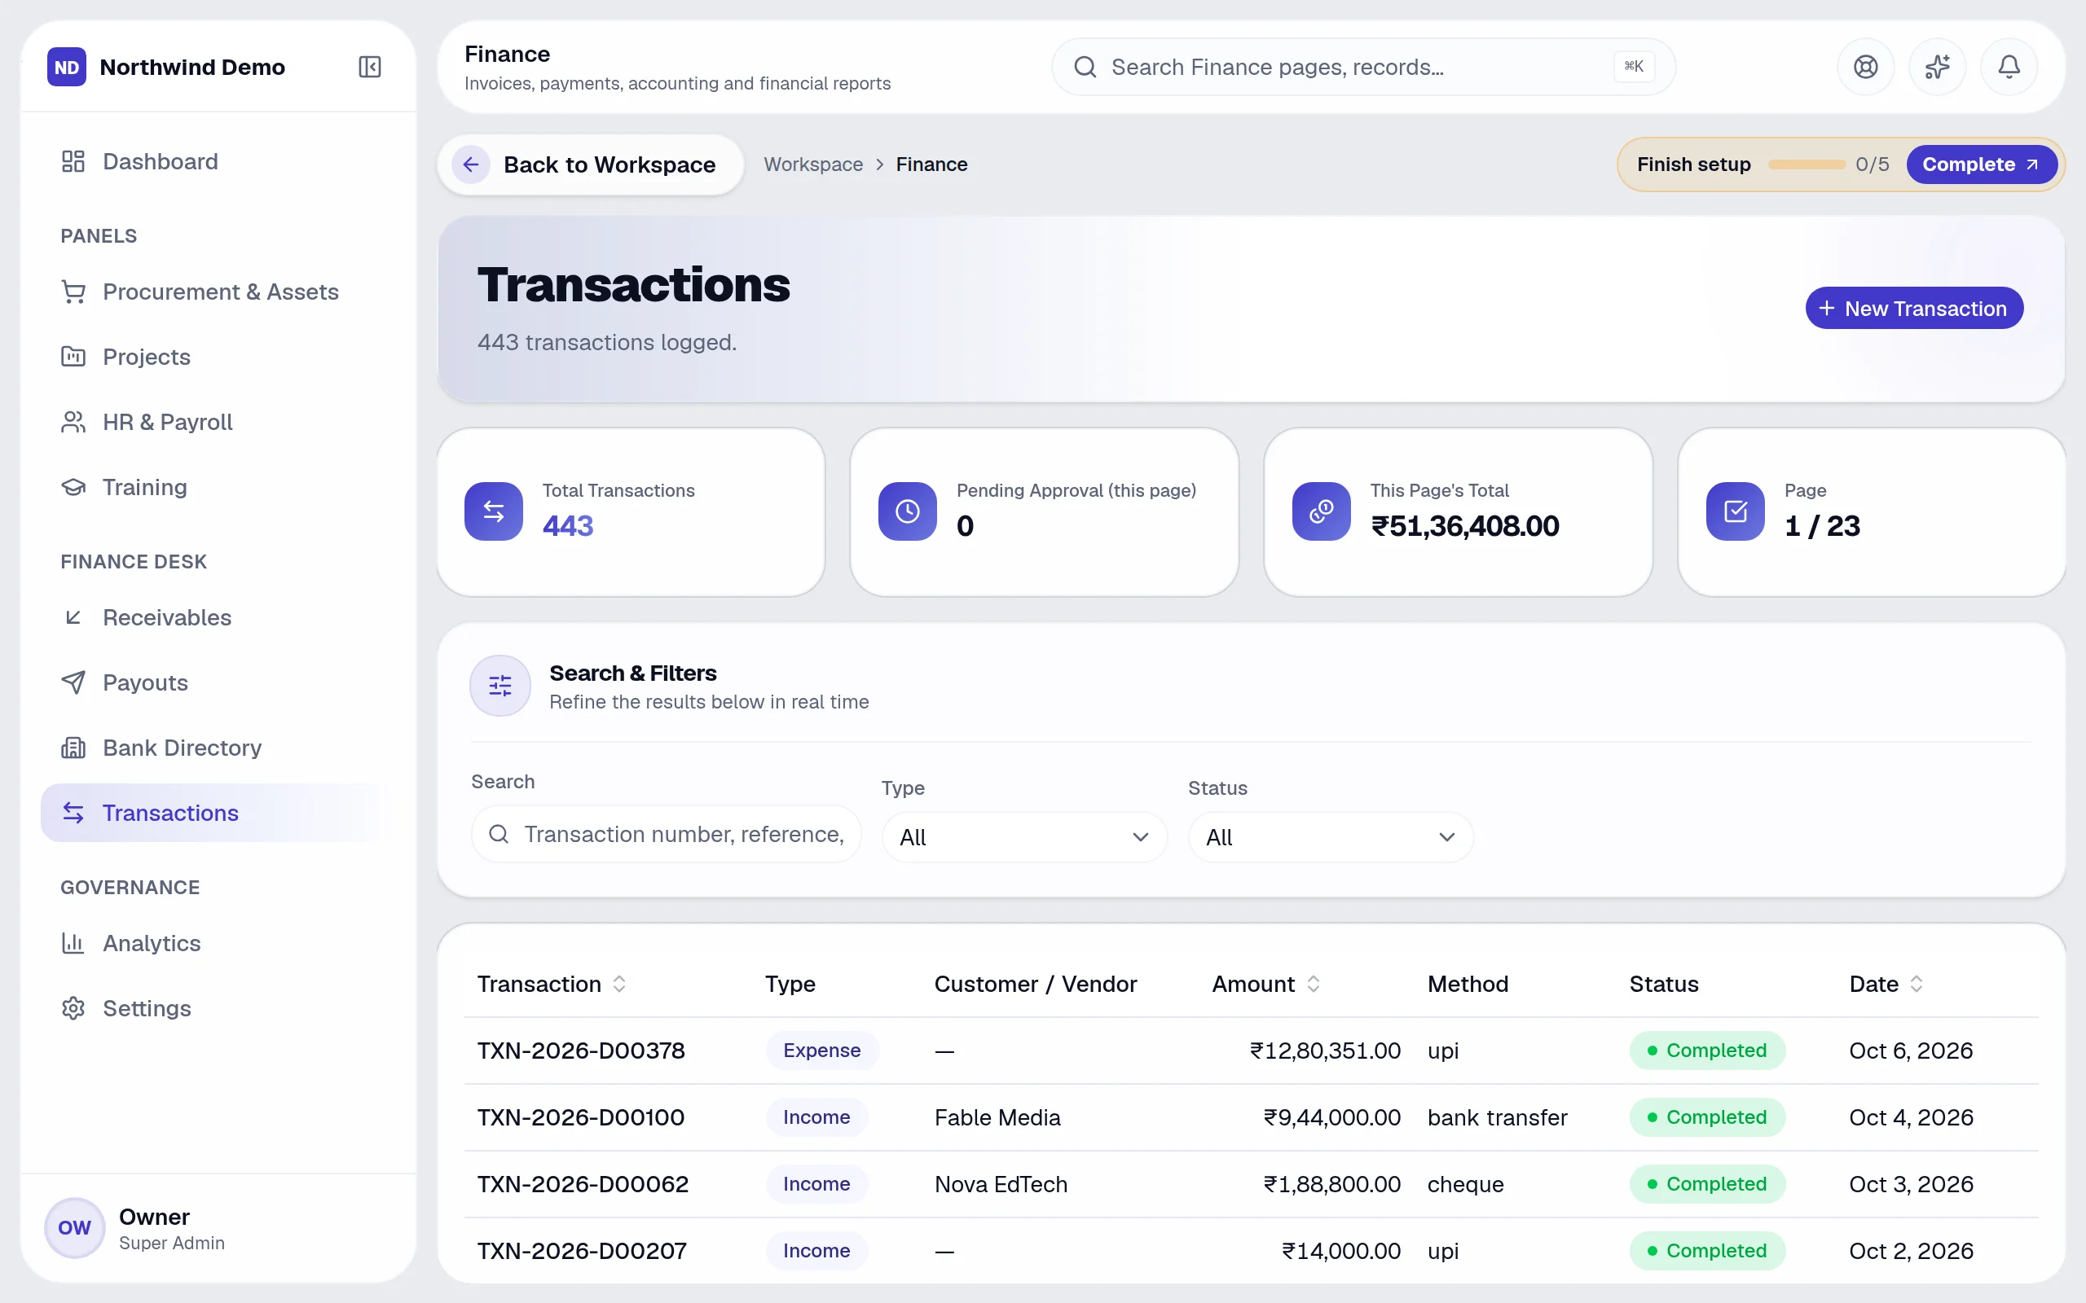This screenshot has height=1303, width=2086.
Task: Open the Status filter dropdown
Action: (1330, 837)
